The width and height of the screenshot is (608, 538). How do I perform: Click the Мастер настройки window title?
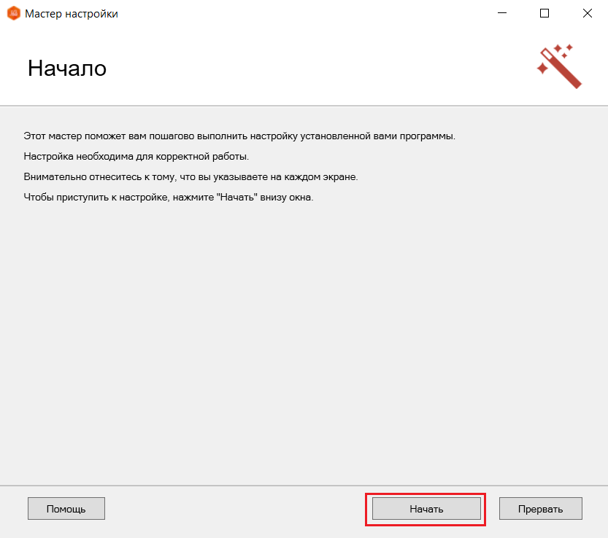point(72,14)
